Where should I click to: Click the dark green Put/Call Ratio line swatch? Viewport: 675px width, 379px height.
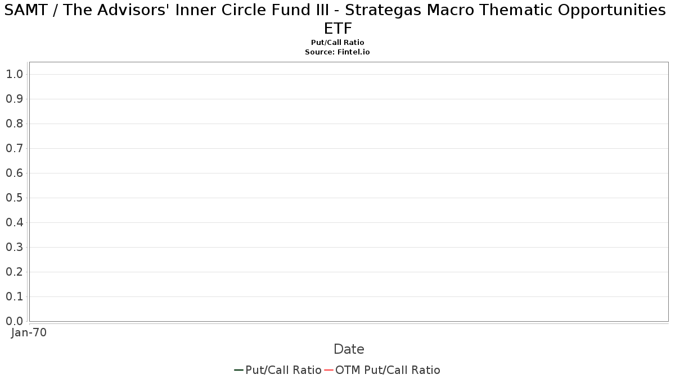(238, 370)
